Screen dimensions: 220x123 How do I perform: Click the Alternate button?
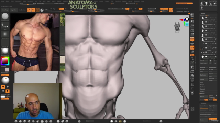click(5, 75)
